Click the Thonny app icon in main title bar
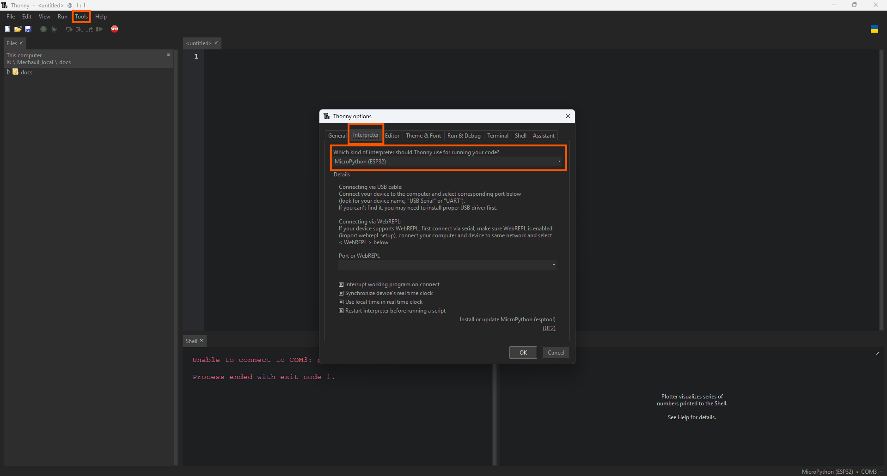 pyautogui.click(x=5, y=5)
